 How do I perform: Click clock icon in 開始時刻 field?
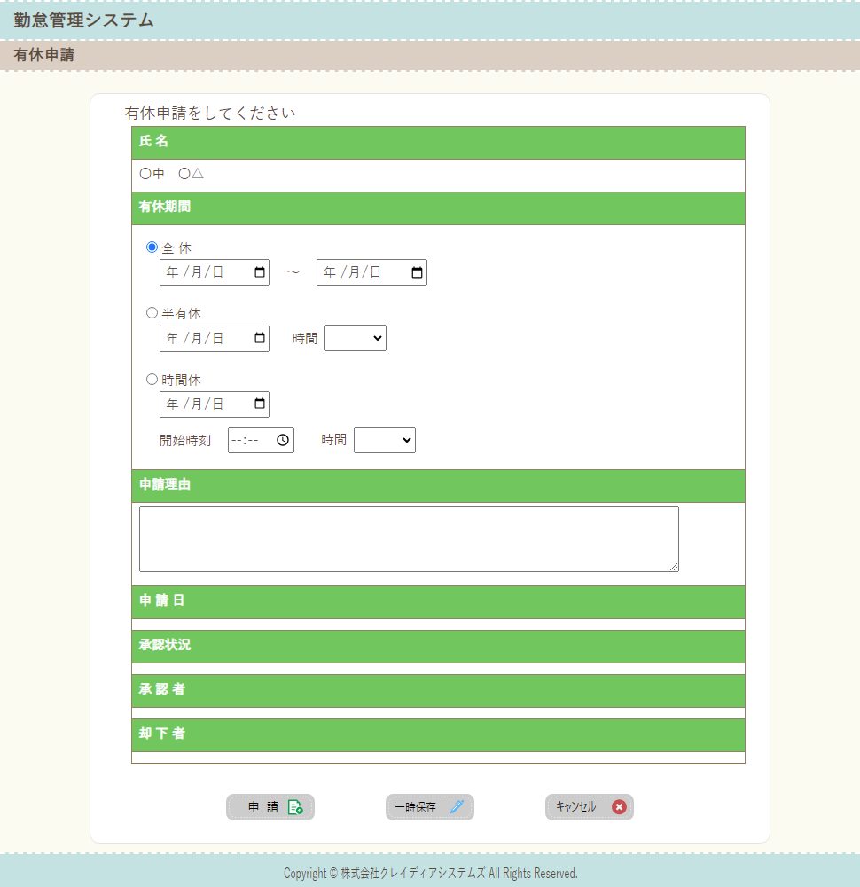click(283, 440)
